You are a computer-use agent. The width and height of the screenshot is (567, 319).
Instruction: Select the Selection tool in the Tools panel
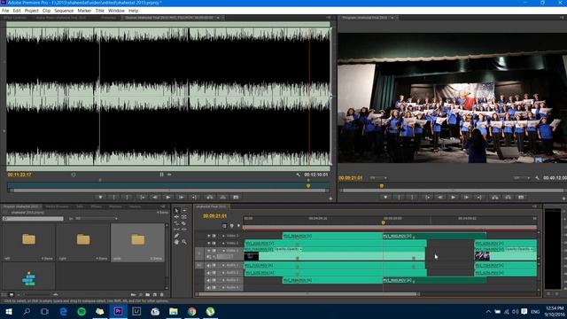[x=176, y=211]
